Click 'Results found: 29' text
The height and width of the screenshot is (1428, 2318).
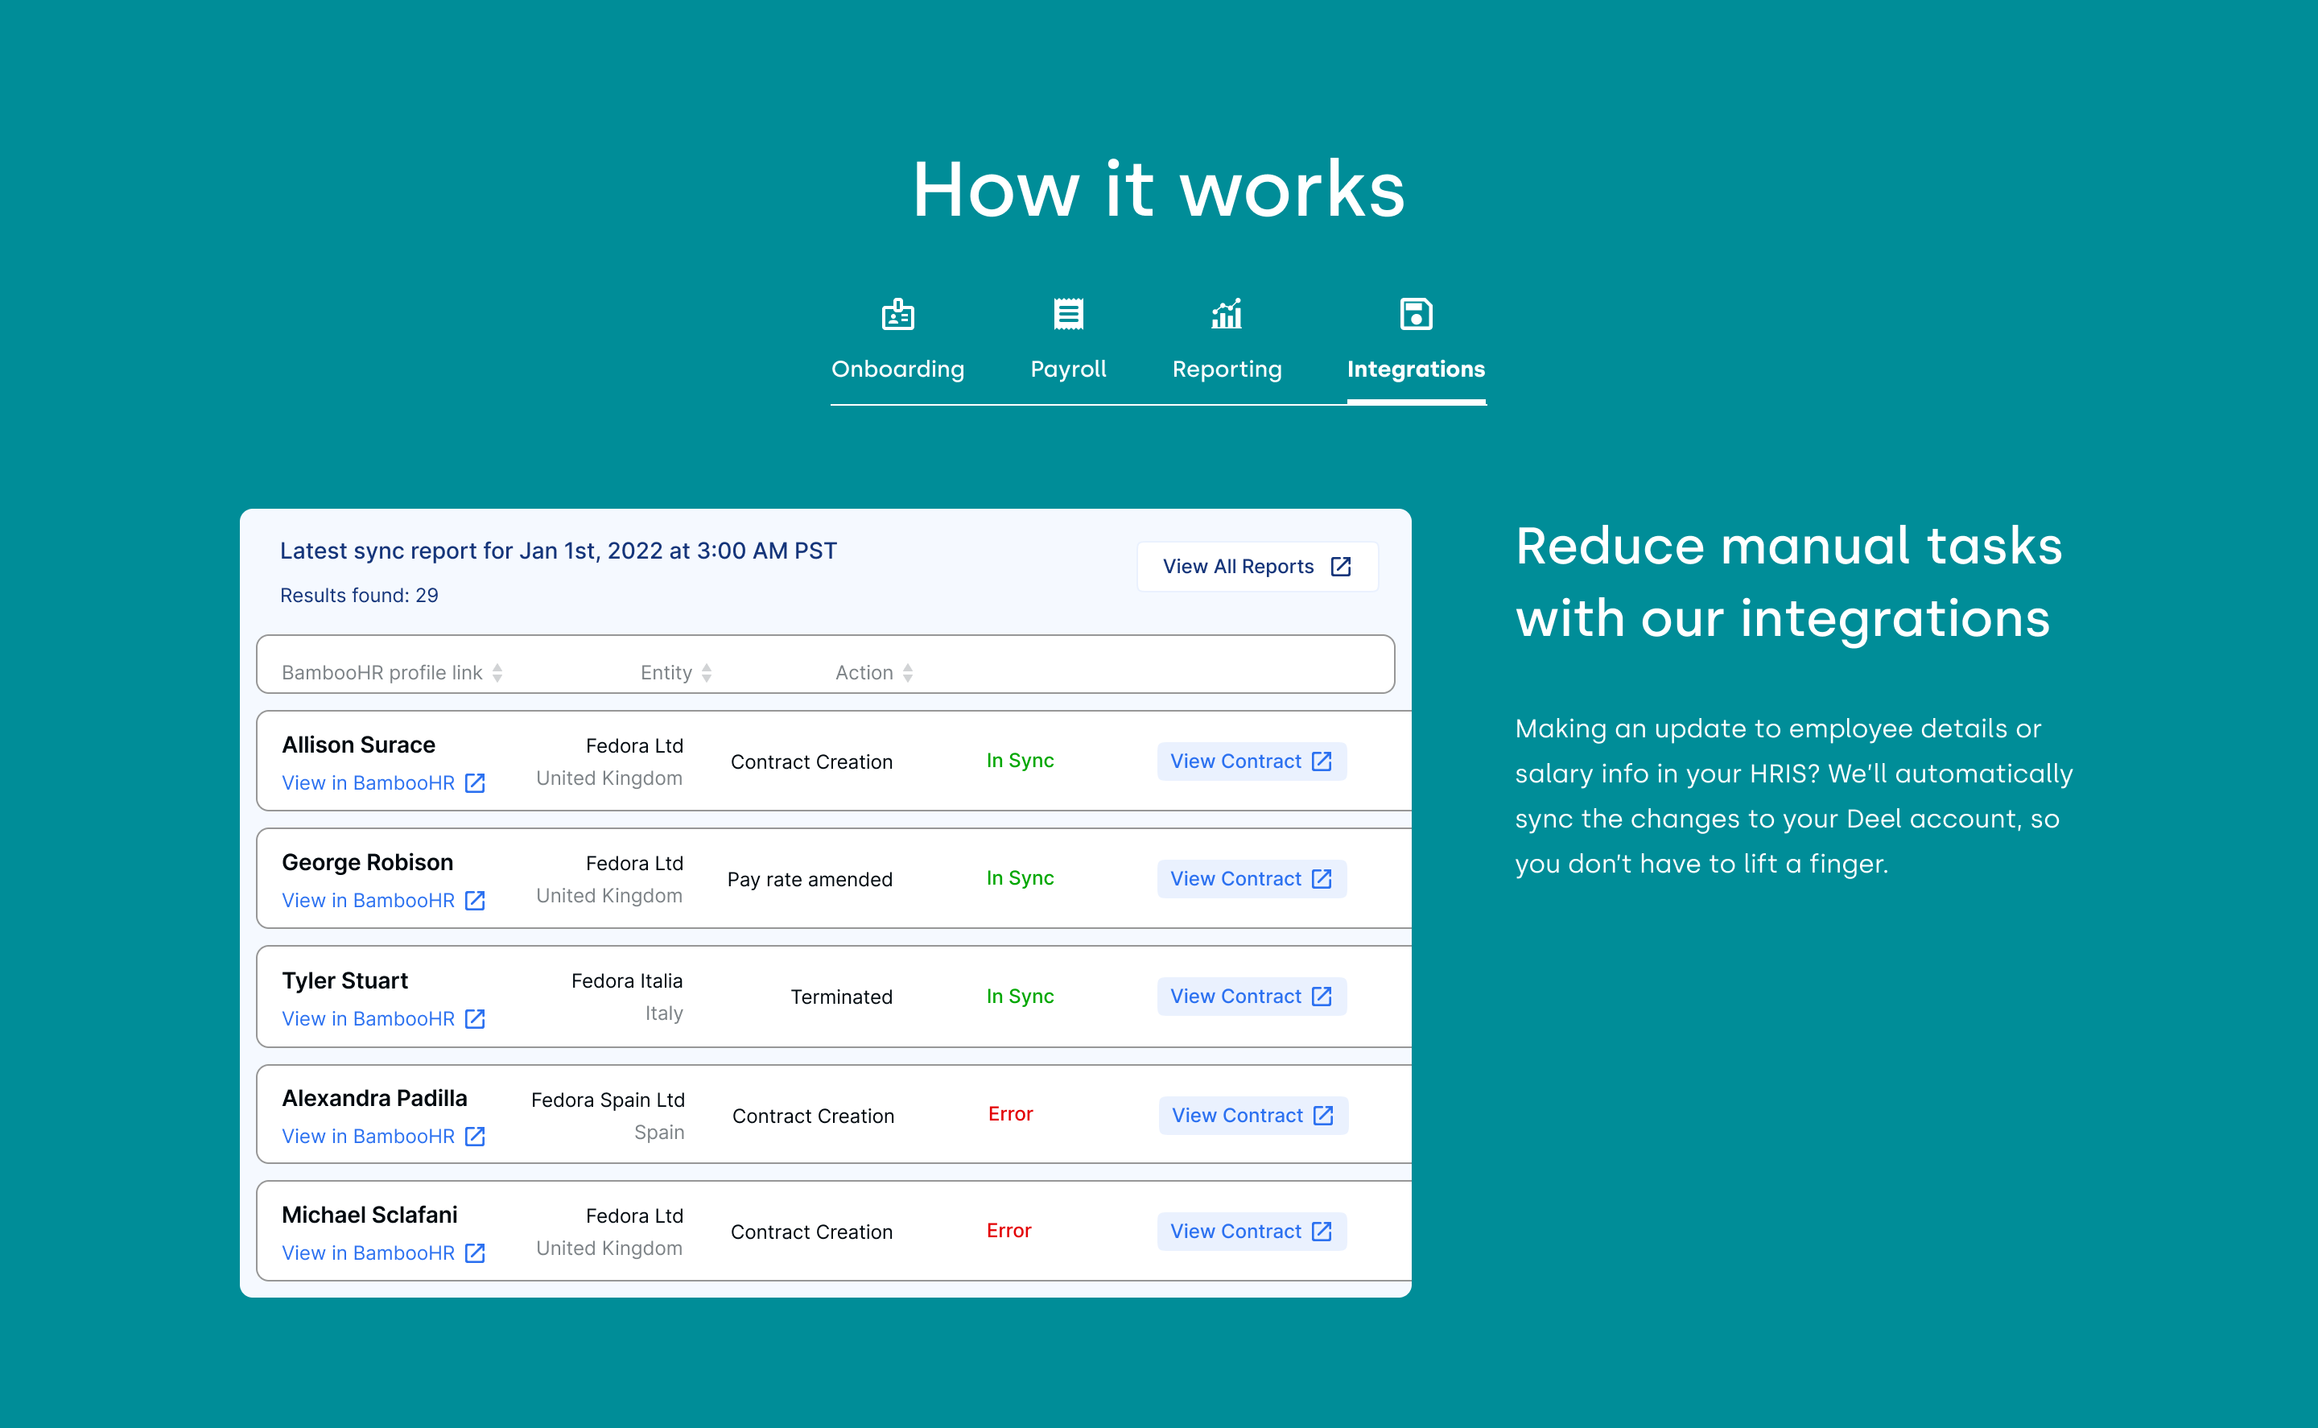pos(359,595)
